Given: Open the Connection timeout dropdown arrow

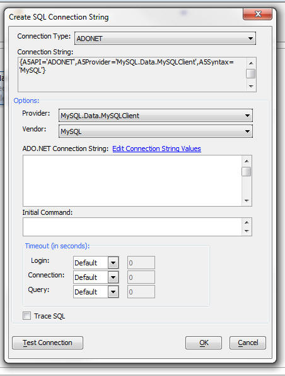Looking at the screenshot, I should point(113,277).
